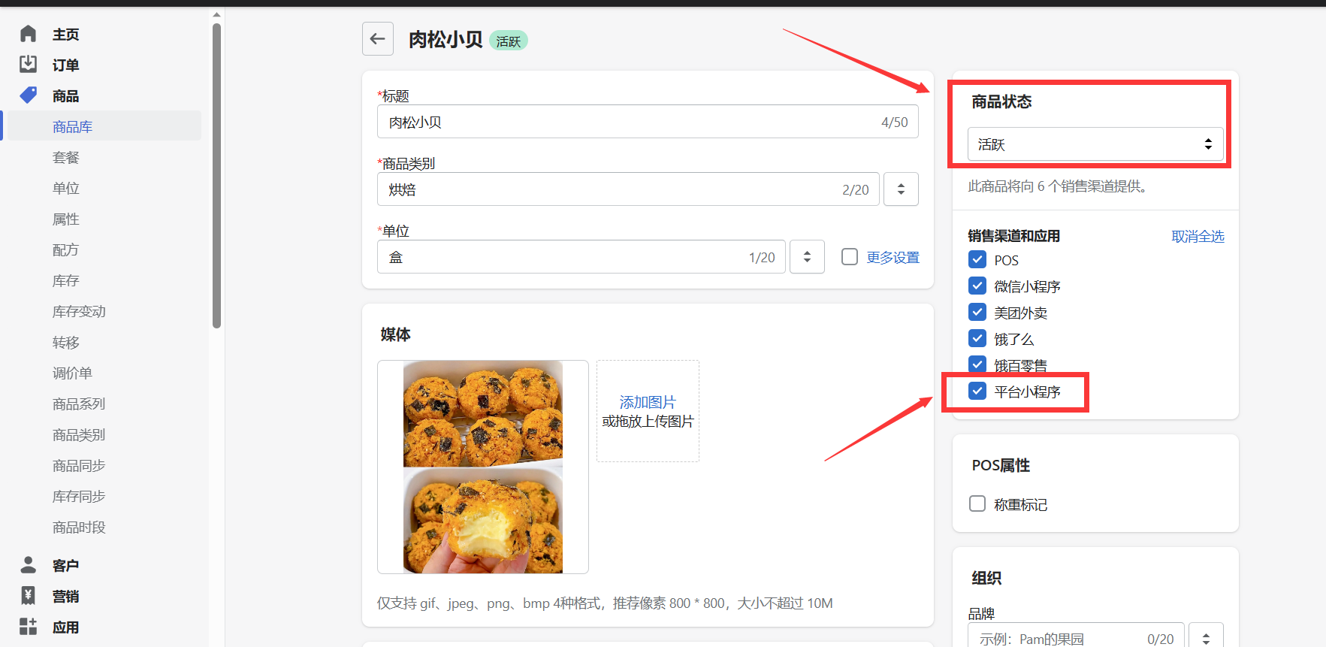Screen dimensions: 1326x647
Task: Select 转移 submenu item
Action: click(65, 343)
